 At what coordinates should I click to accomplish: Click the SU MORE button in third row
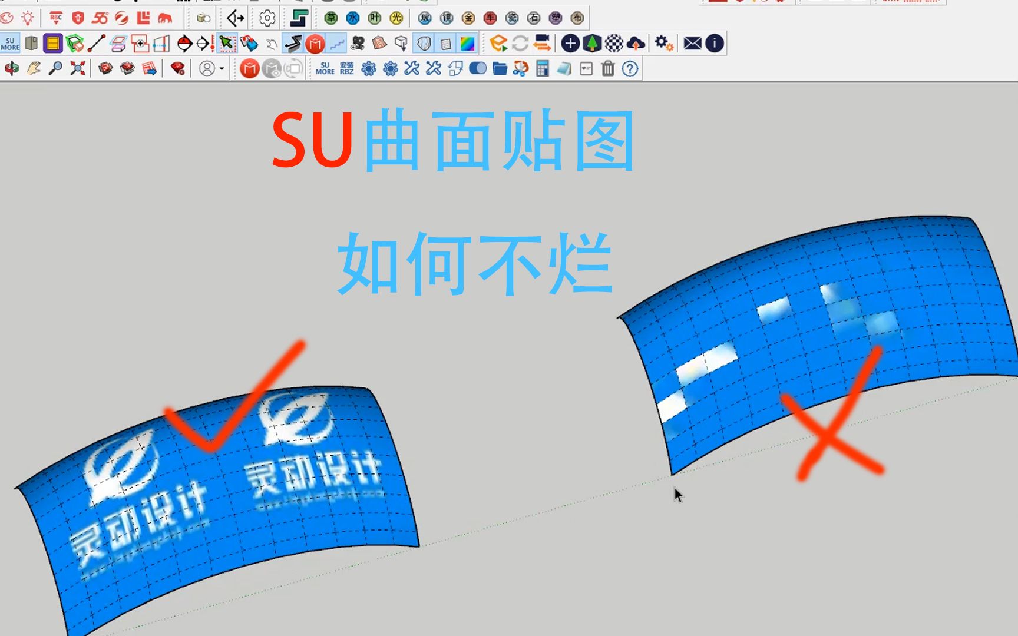click(x=325, y=69)
